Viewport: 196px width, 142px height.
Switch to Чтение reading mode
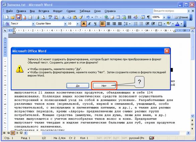click(181, 17)
